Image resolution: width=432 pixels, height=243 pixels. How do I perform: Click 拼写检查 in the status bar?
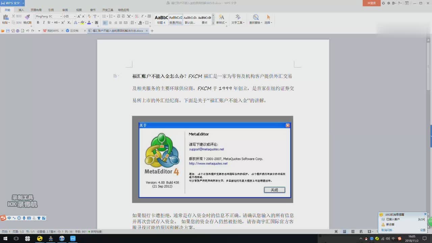(95, 232)
